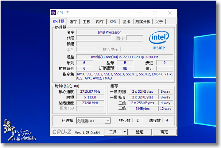Click the model value E
This screenshot has height=148, width=221.
[x=125, y=63]
